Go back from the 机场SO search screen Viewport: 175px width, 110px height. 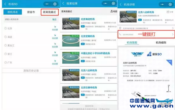coord(5,4)
